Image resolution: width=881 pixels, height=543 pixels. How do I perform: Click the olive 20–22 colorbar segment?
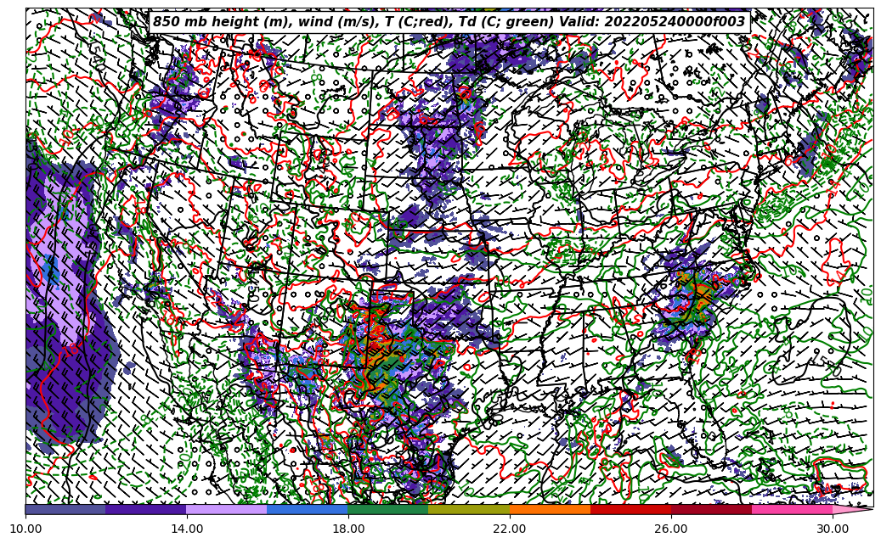tap(469, 509)
